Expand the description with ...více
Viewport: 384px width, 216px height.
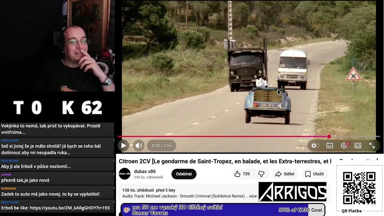pos(251,196)
